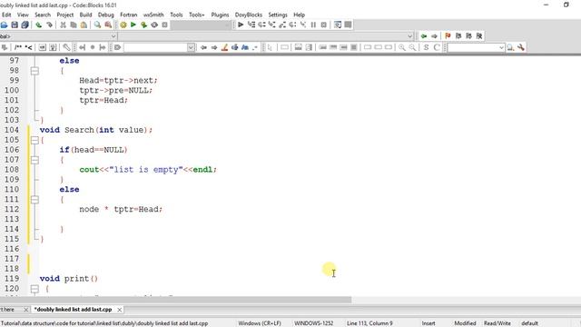
Task: Pause the debugger with the break icon
Action: coord(313,25)
